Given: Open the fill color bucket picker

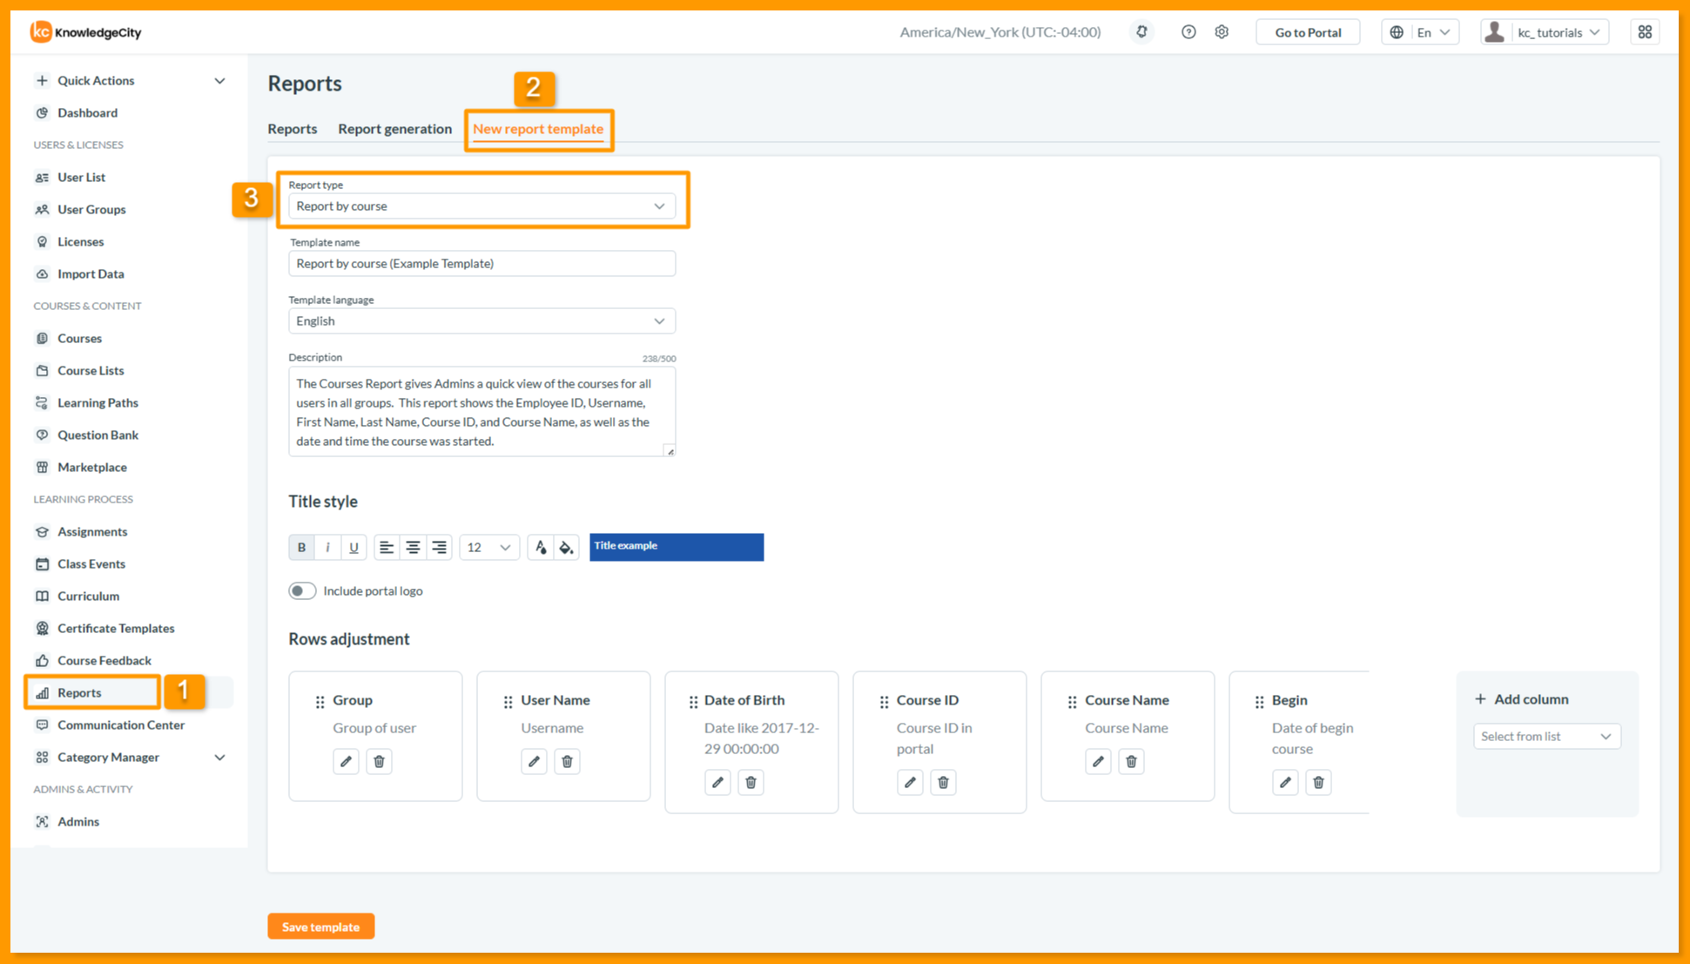Looking at the screenshot, I should coord(567,547).
